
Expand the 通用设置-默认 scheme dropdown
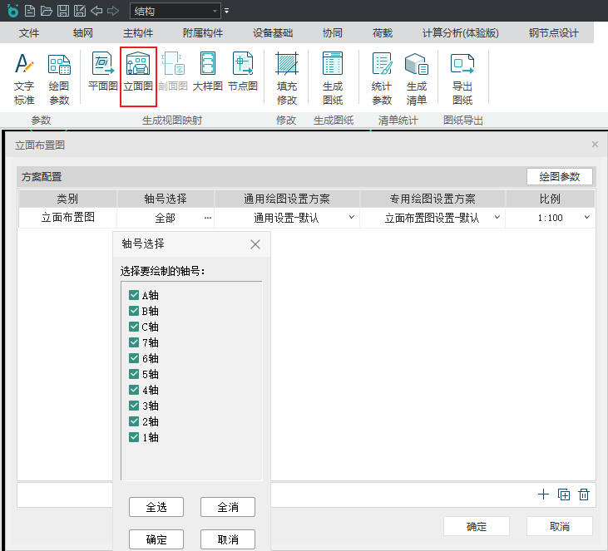351,218
